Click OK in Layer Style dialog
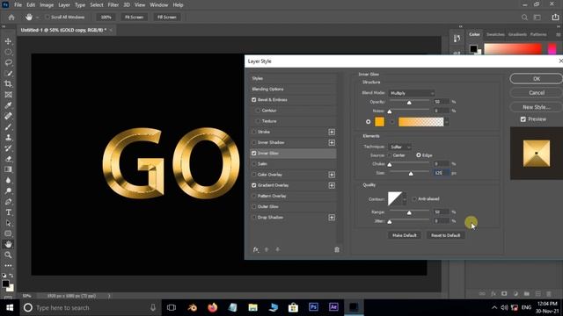This screenshot has height=316, width=563. 537,79
